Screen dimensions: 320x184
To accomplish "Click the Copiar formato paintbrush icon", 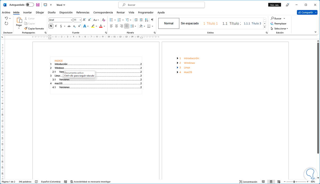I will pyautogui.click(x=26, y=28).
